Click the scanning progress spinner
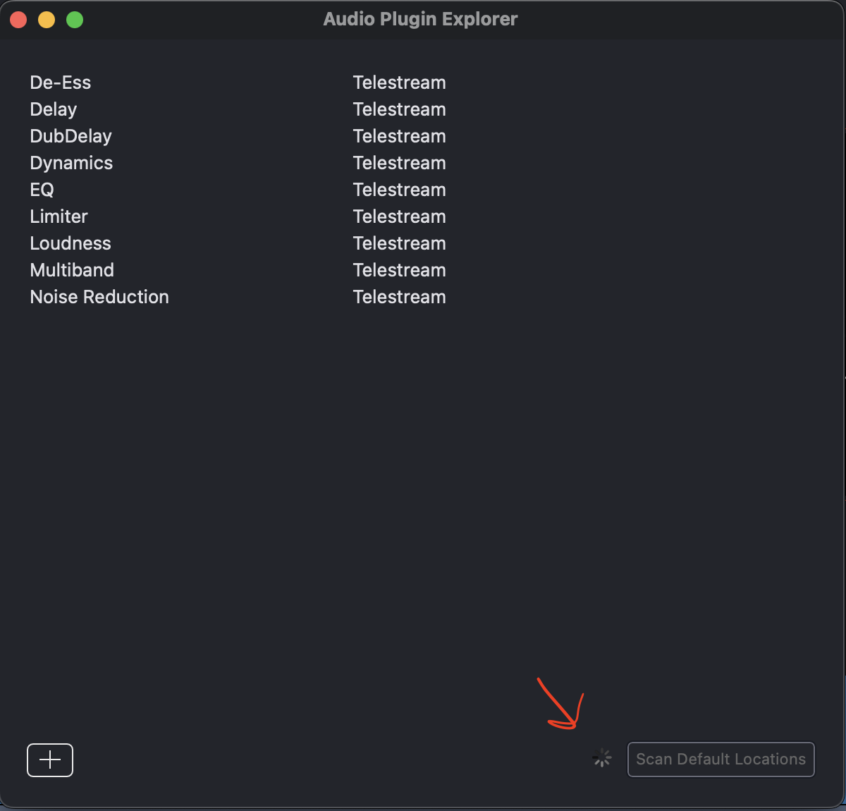 coord(602,759)
